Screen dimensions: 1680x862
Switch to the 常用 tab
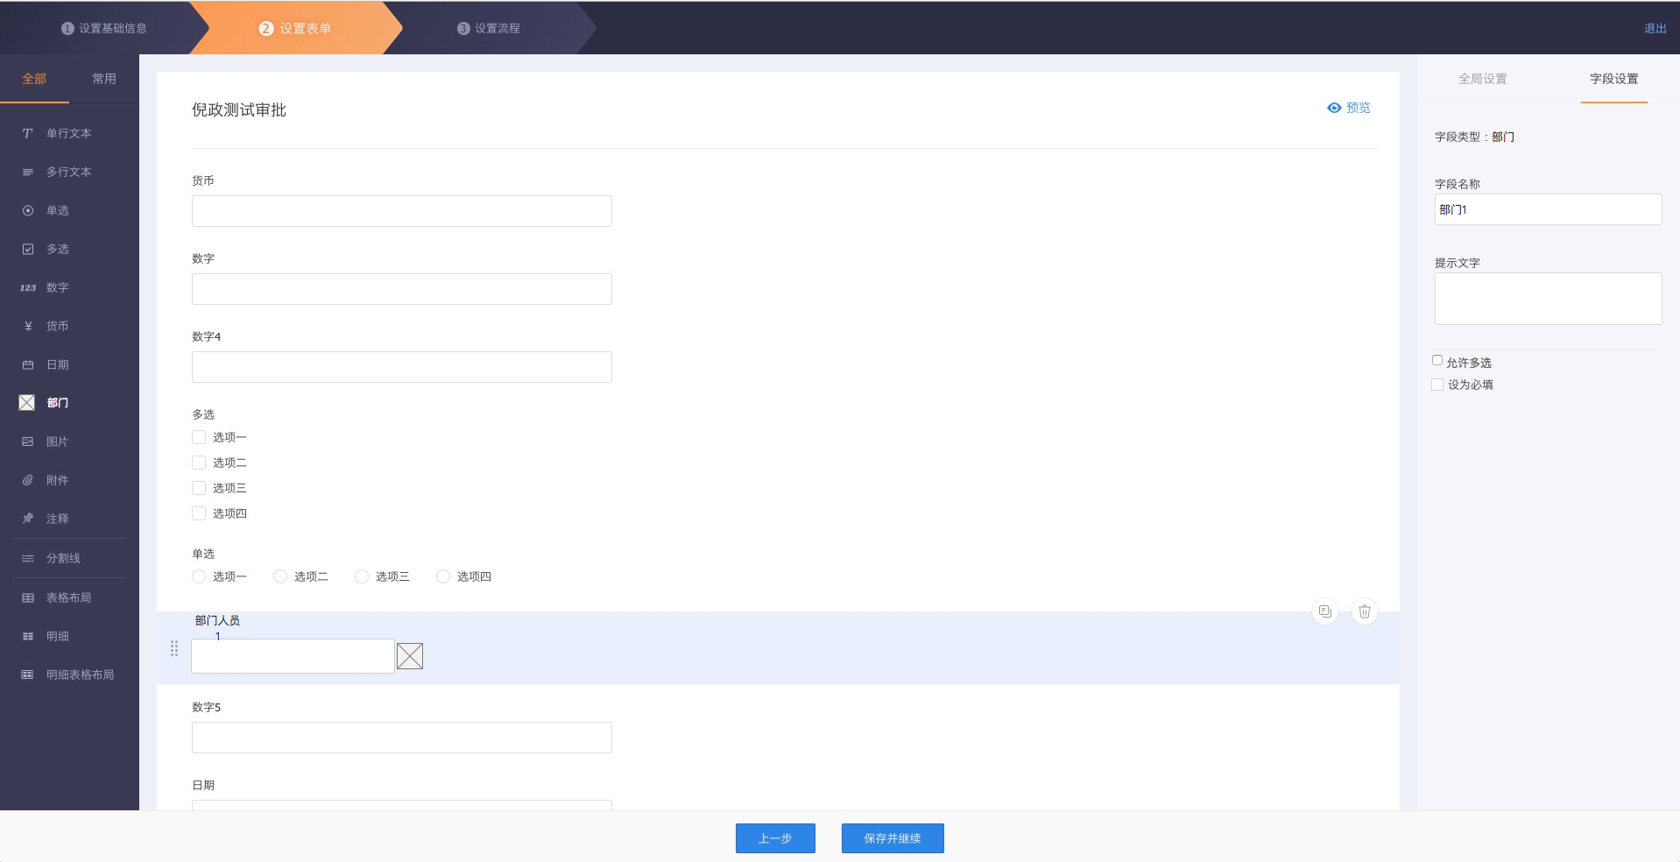(104, 79)
